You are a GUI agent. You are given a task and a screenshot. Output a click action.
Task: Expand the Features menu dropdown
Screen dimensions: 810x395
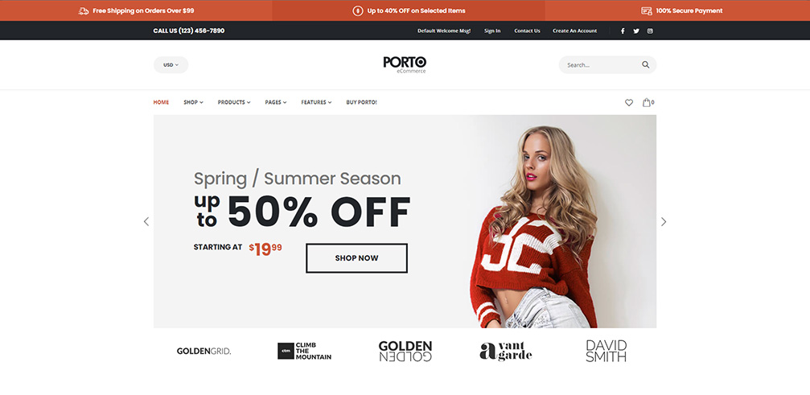click(x=316, y=102)
